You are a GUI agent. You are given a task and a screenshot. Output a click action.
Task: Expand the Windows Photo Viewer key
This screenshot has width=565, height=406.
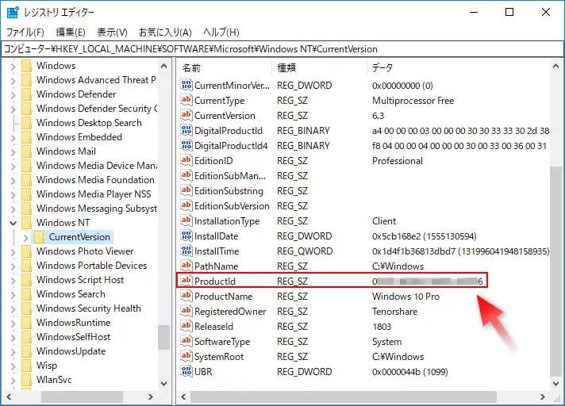coord(13,252)
